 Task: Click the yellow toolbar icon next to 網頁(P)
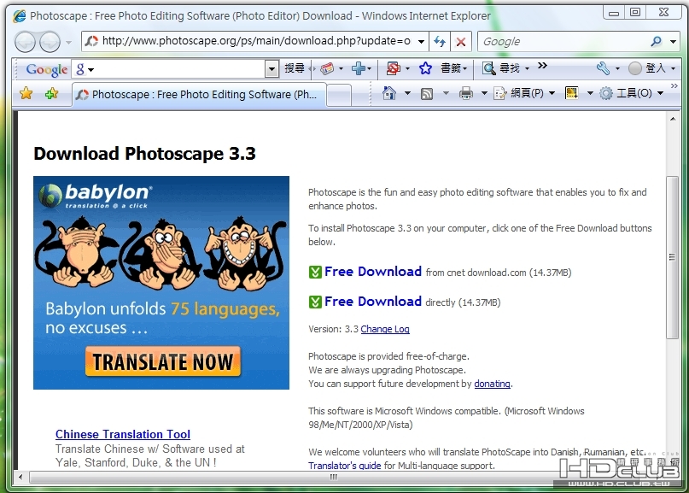(x=572, y=93)
